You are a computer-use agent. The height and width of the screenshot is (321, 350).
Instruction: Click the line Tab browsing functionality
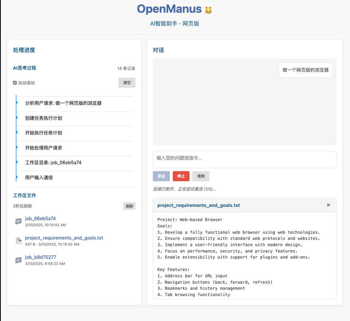pos(193,294)
